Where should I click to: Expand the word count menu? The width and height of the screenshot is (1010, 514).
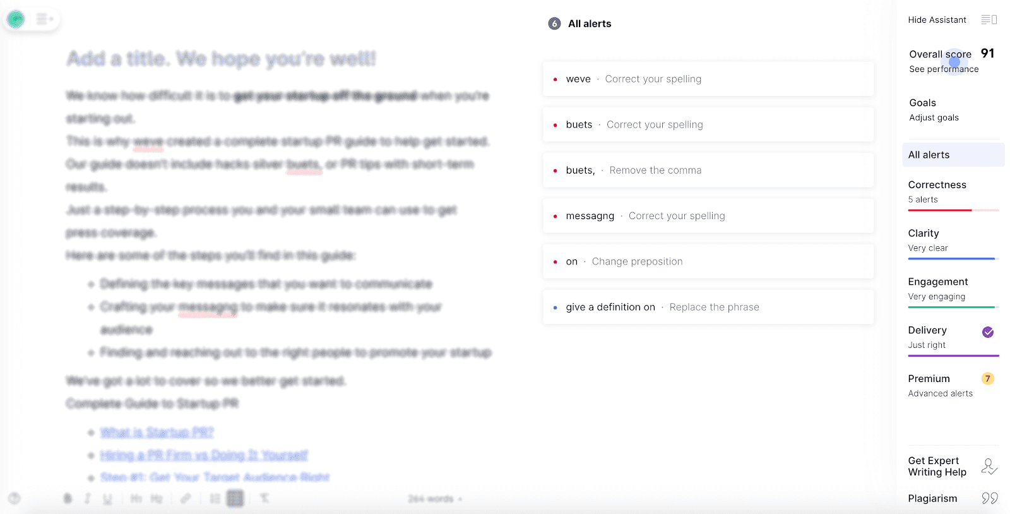pos(435,499)
